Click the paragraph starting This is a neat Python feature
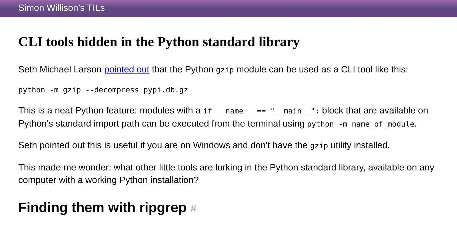This screenshot has height=228, width=457. 223,117
